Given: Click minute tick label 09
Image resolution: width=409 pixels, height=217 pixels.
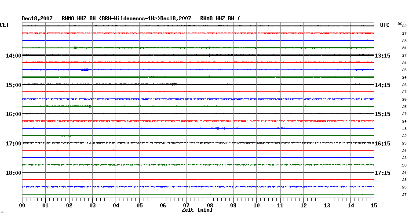Looking at the screenshot, I should (x=234, y=206).
